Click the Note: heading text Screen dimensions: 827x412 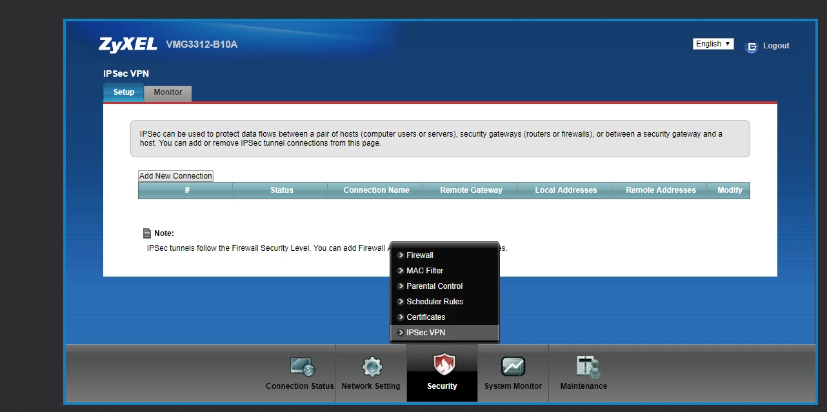click(x=164, y=233)
